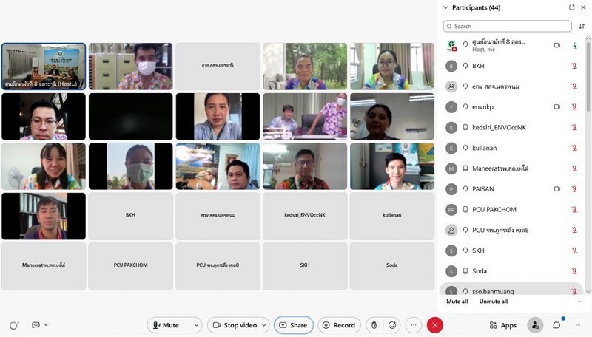Click the participant Search field

tap(508, 26)
